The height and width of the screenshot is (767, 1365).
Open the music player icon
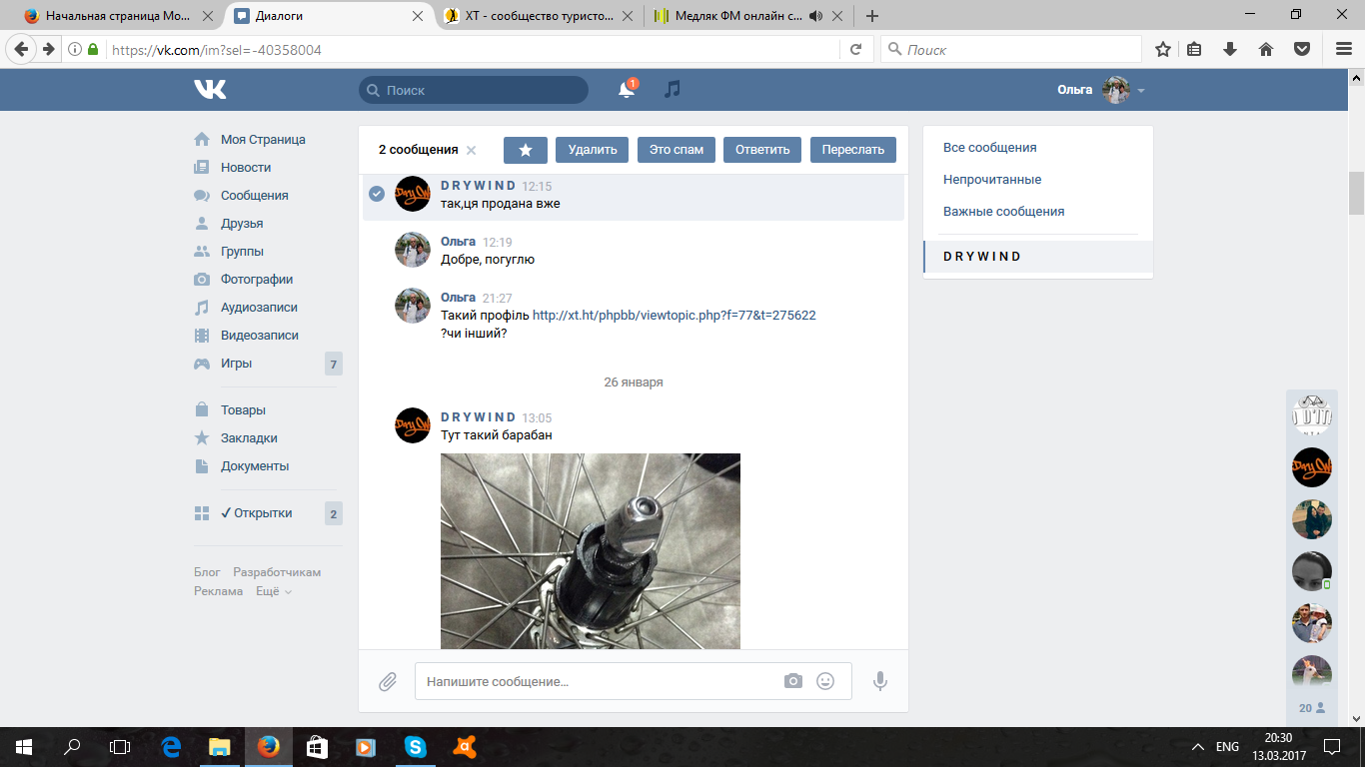point(673,90)
